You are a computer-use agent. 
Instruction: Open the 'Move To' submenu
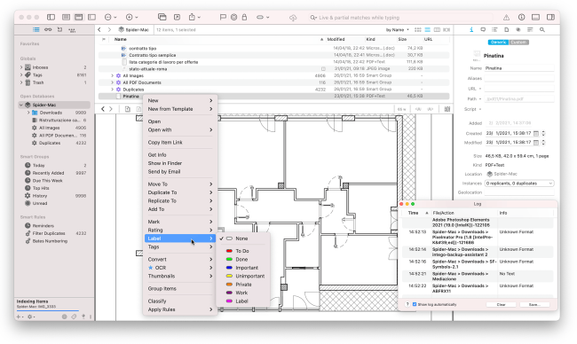click(180, 184)
